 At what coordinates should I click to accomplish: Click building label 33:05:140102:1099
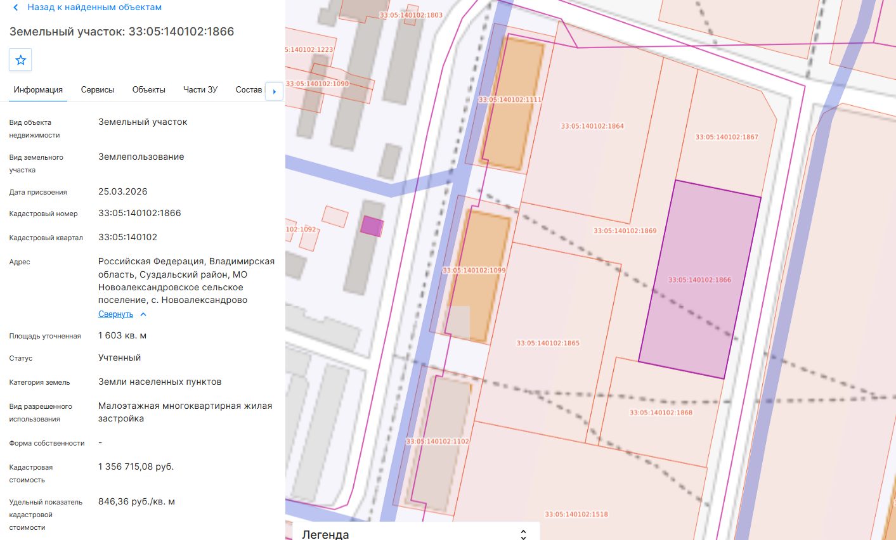tap(474, 270)
